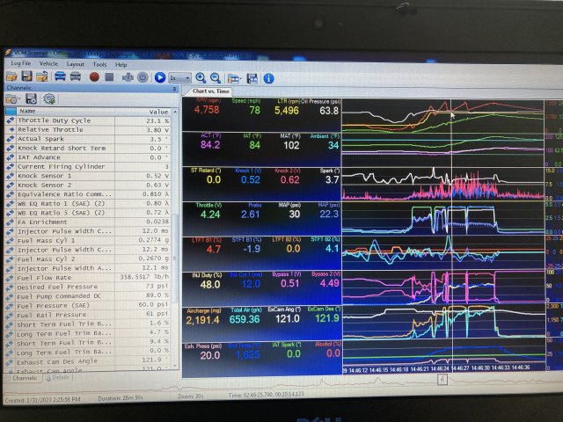
Task: Open the Log File menu
Action: tap(21, 63)
